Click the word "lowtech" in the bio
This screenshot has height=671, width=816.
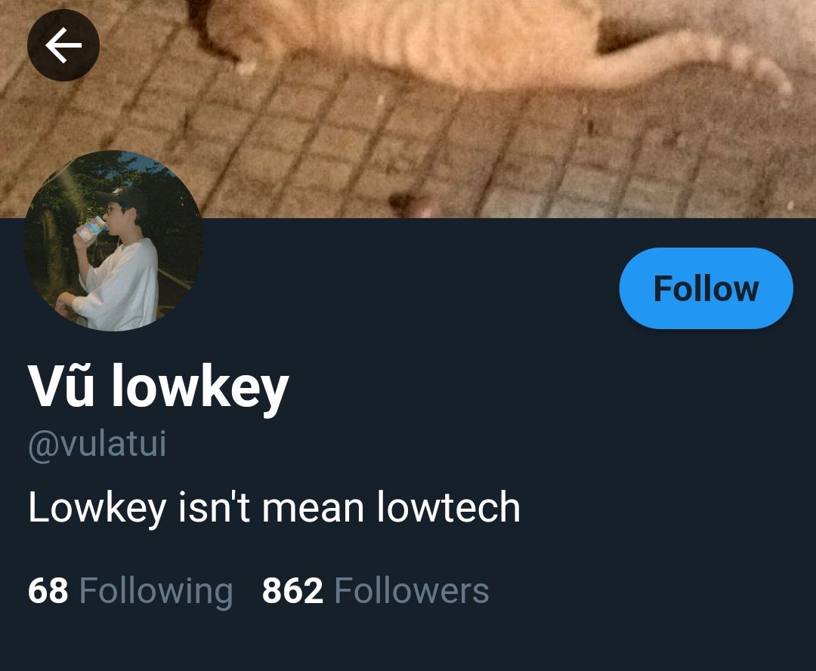click(x=448, y=507)
